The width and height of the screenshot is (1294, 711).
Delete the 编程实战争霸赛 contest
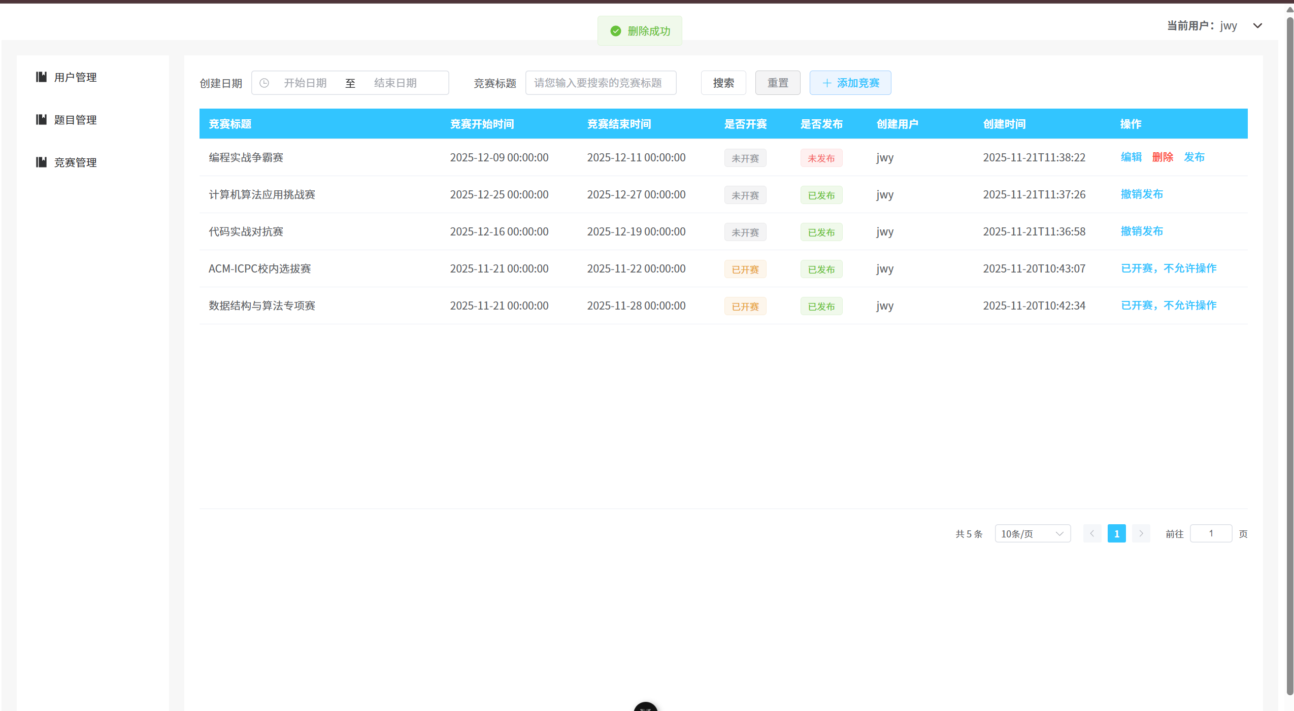click(1163, 157)
